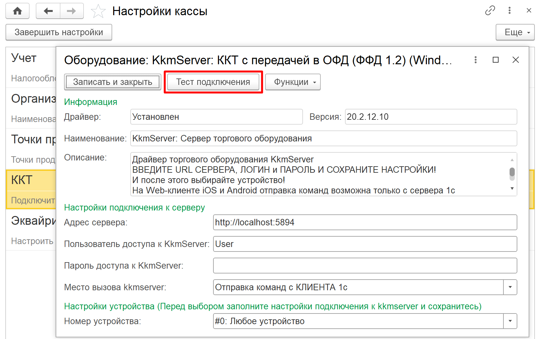The height and width of the screenshot is (339, 539).
Task: Expand the Функции dropdown
Action: point(293,82)
